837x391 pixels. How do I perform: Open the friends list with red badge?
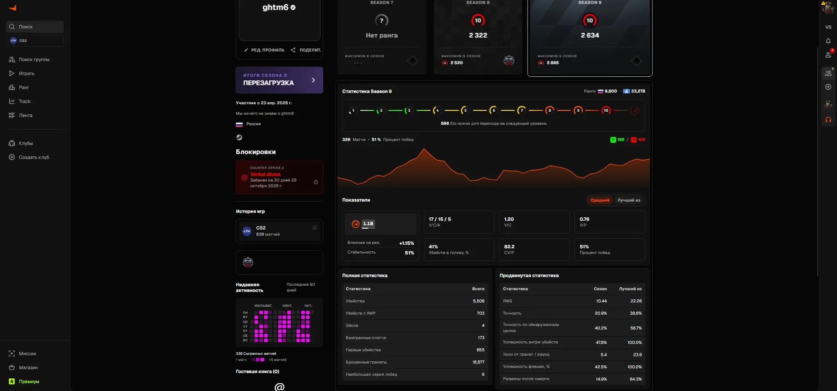click(828, 55)
